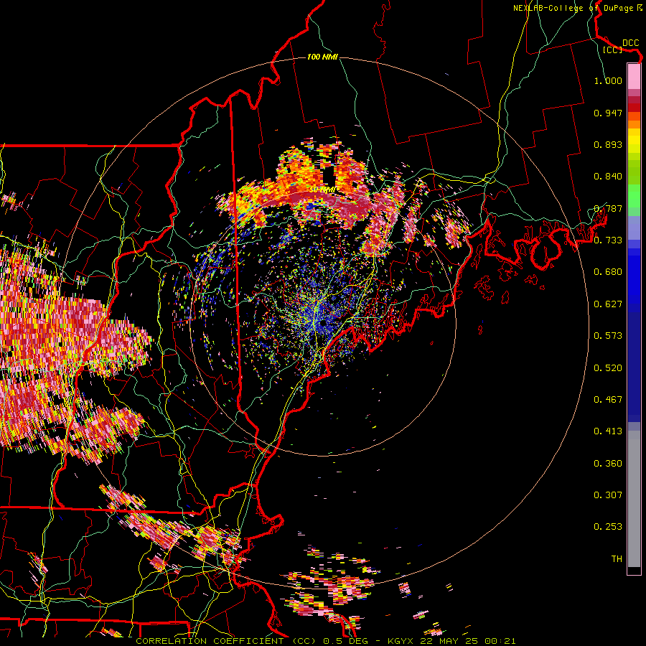Select the 0.360 legend value
646x646 pixels.
point(608,464)
